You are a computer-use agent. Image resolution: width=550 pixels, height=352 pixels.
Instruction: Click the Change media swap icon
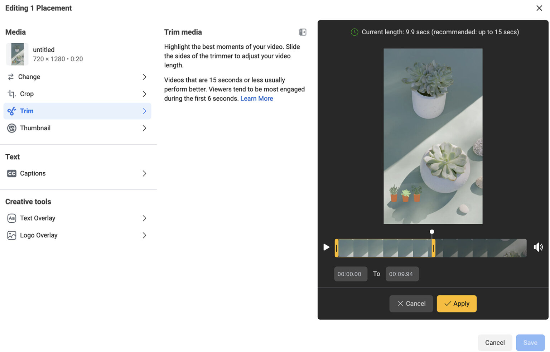[11, 77]
